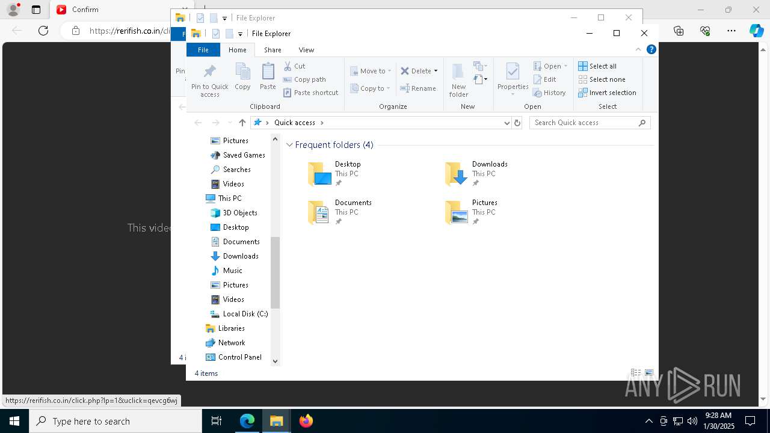Click the navigation pane scrollbar thumb
The width and height of the screenshot is (770, 433).
point(276,272)
